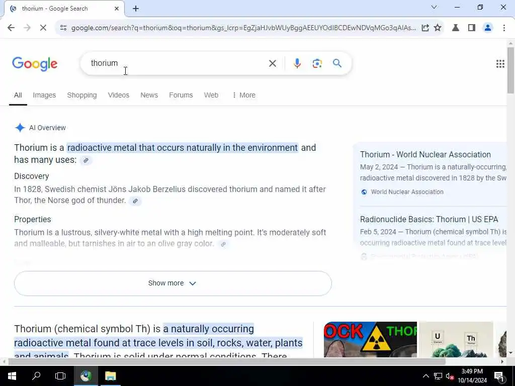Click forward navigation arrow in browser
The height and width of the screenshot is (386, 515).
click(27, 28)
